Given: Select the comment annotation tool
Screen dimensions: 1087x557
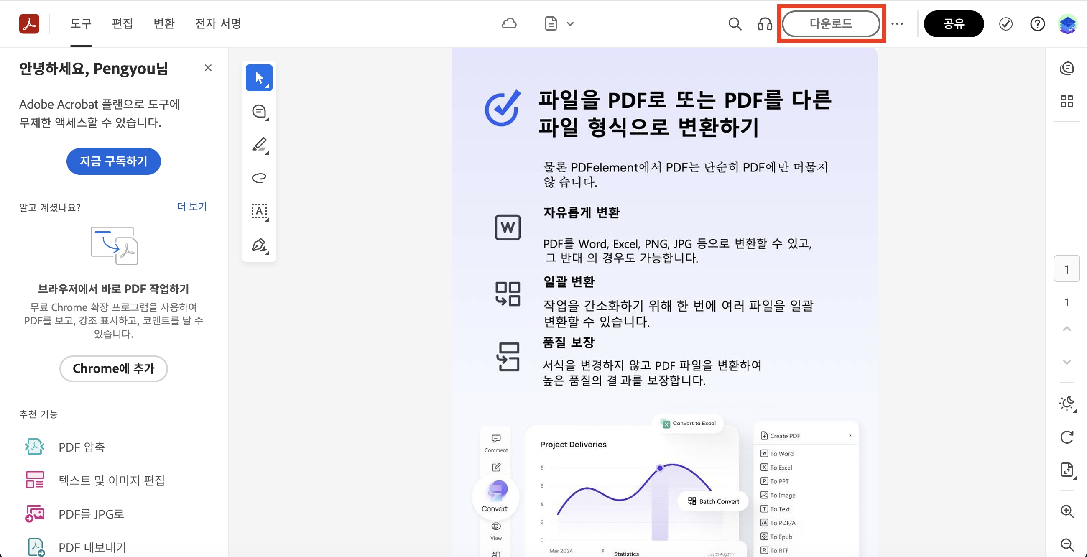Looking at the screenshot, I should [x=259, y=111].
